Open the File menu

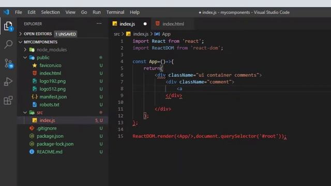coord(19,12)
